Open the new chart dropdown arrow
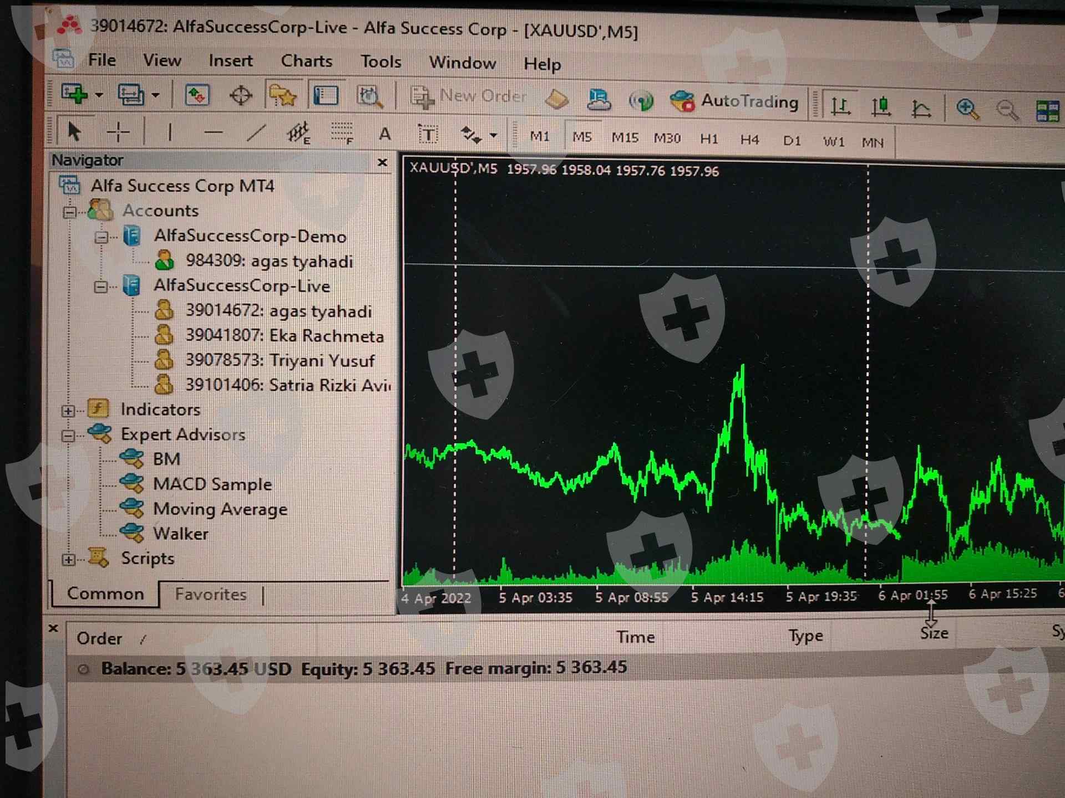The width and height of the screenshot is (1065, 798). pyautogui.click(x=99, y=95)
